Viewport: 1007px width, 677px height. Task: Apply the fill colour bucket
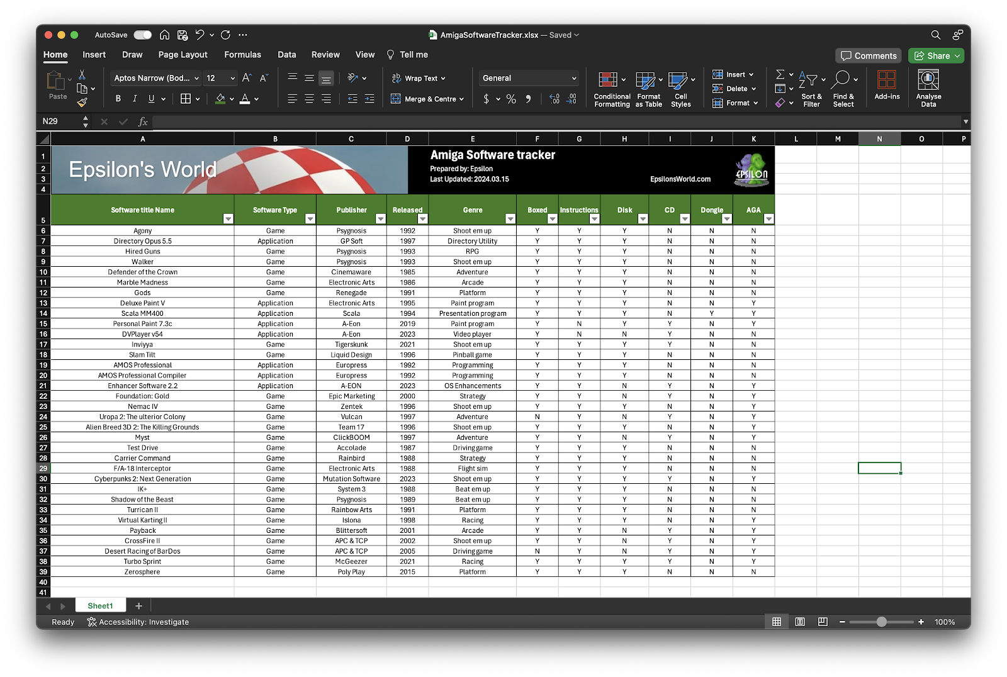220,99
